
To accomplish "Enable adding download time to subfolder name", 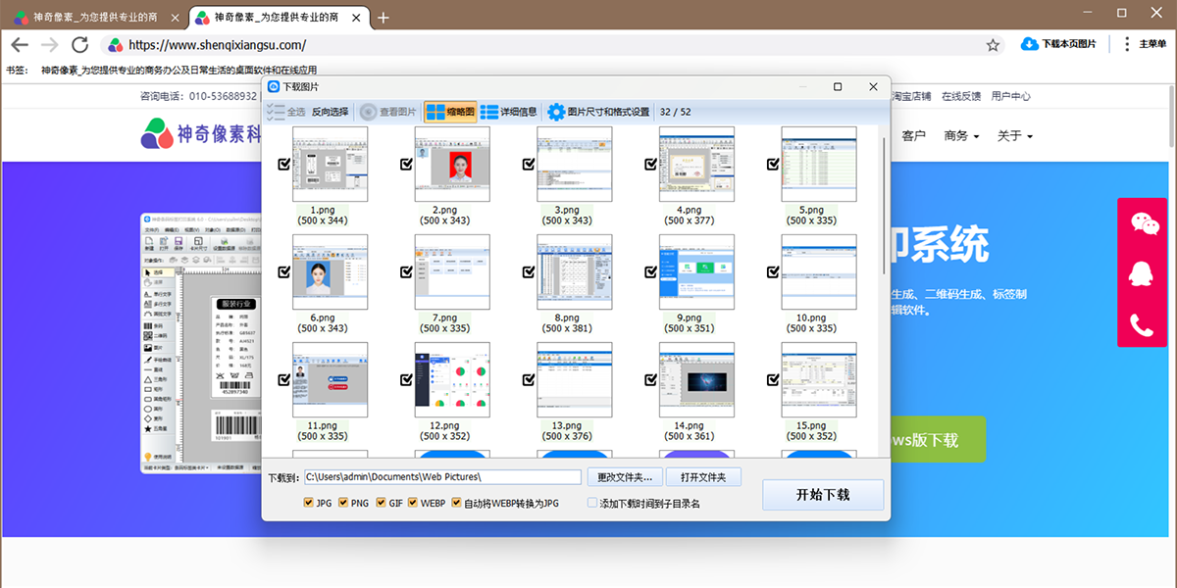I will click(x=591, y=503).
